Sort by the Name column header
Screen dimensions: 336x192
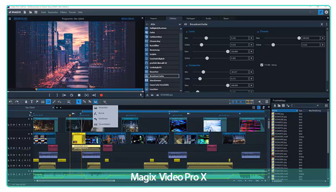pyautogui.click(x=285, y=111)
